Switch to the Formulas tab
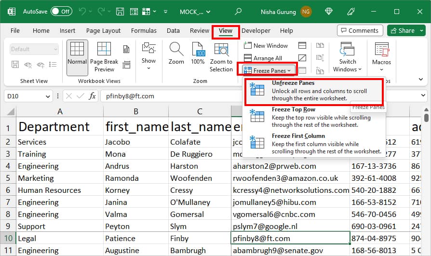Image resolution: width=431 pixels, height=256 pixels. (x=144, y=31)
